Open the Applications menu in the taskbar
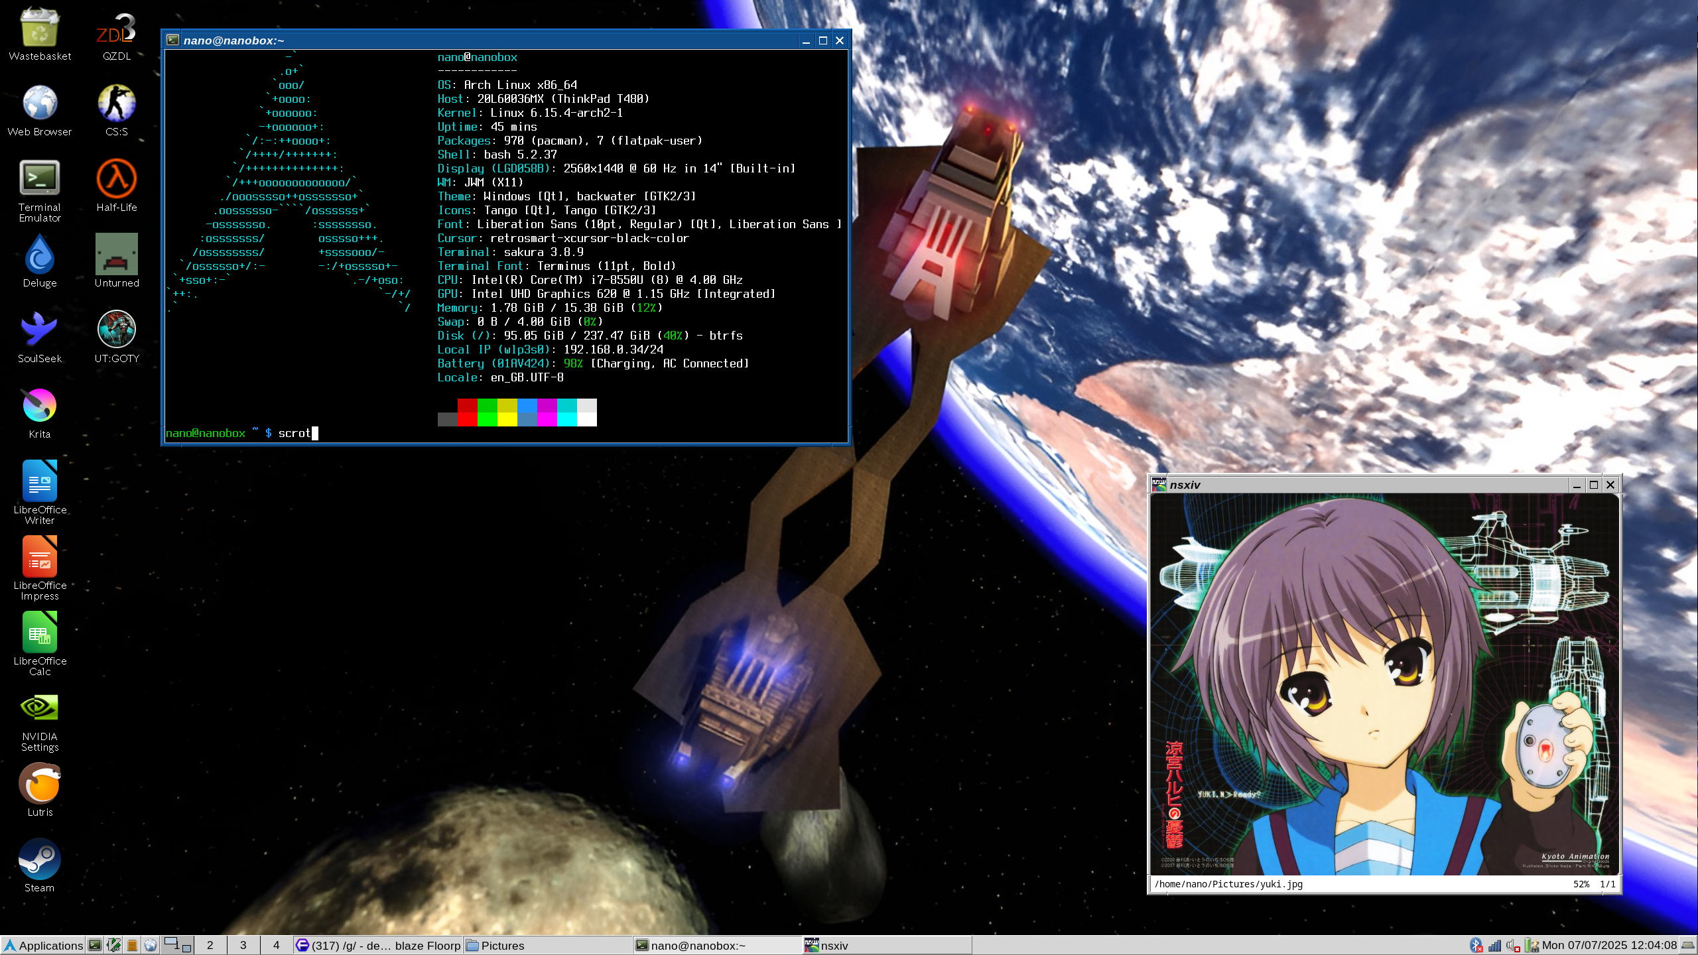 (43, 946)
